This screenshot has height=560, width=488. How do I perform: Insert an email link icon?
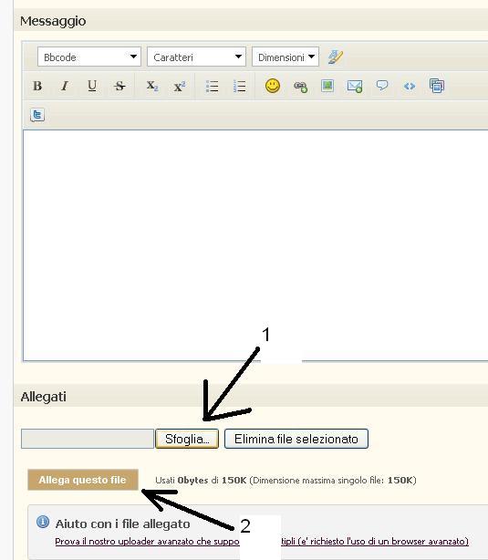355,86
